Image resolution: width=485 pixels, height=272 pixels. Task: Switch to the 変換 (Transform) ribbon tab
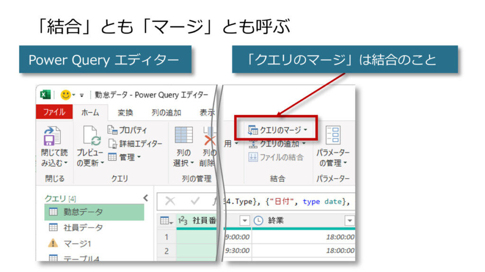(x=126, y=112)
